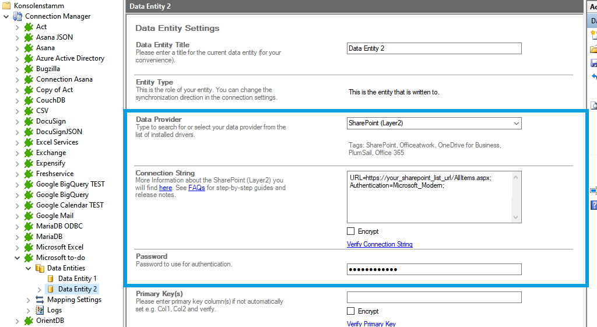Image resolution: width=597 pixels, height=327 pixels.
Task: Select the Asana JSON connection icon
Action: (x=29, y=37)
